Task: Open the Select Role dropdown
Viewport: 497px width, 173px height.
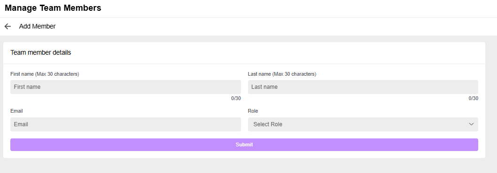Action: [x=363, y=124]
